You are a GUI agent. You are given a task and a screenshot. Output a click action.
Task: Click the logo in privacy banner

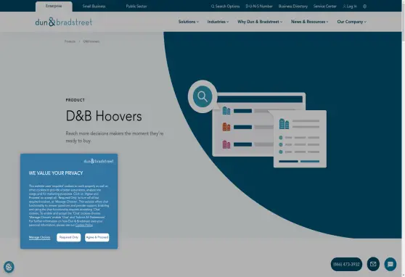tap(99, 161)
